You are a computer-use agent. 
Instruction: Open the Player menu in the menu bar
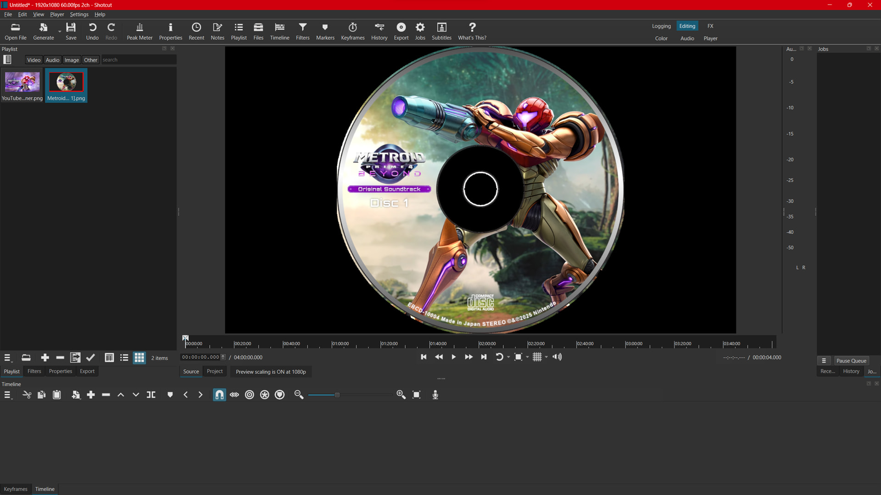point(57,14)
